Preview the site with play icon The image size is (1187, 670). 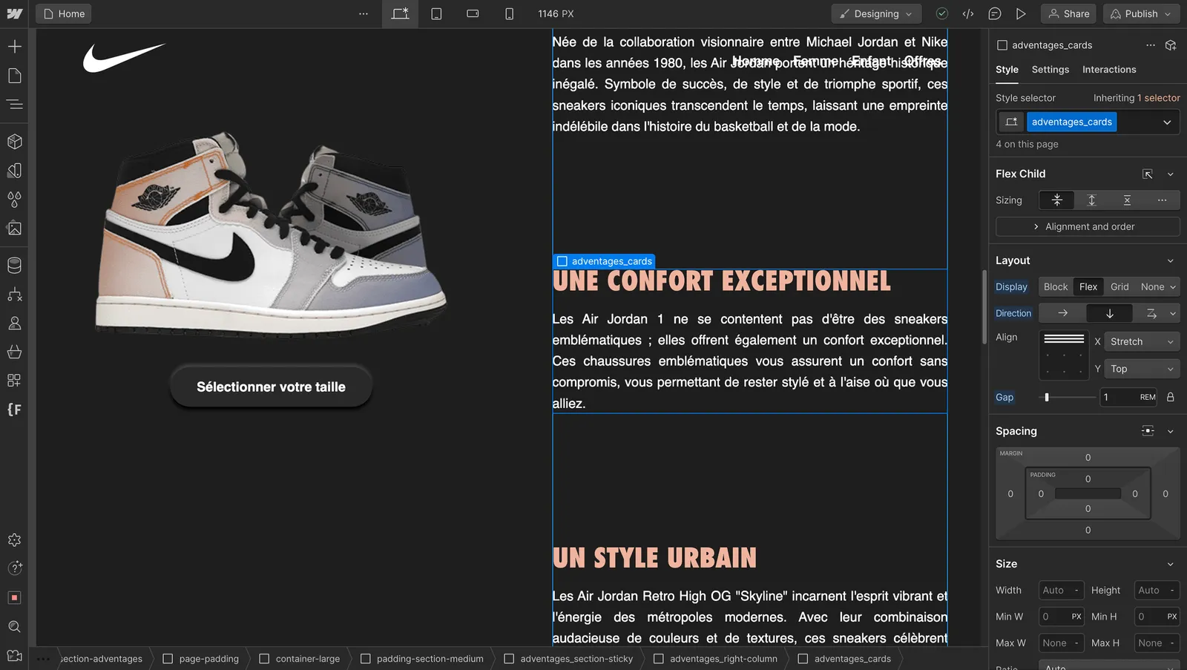coord(1021,13)
